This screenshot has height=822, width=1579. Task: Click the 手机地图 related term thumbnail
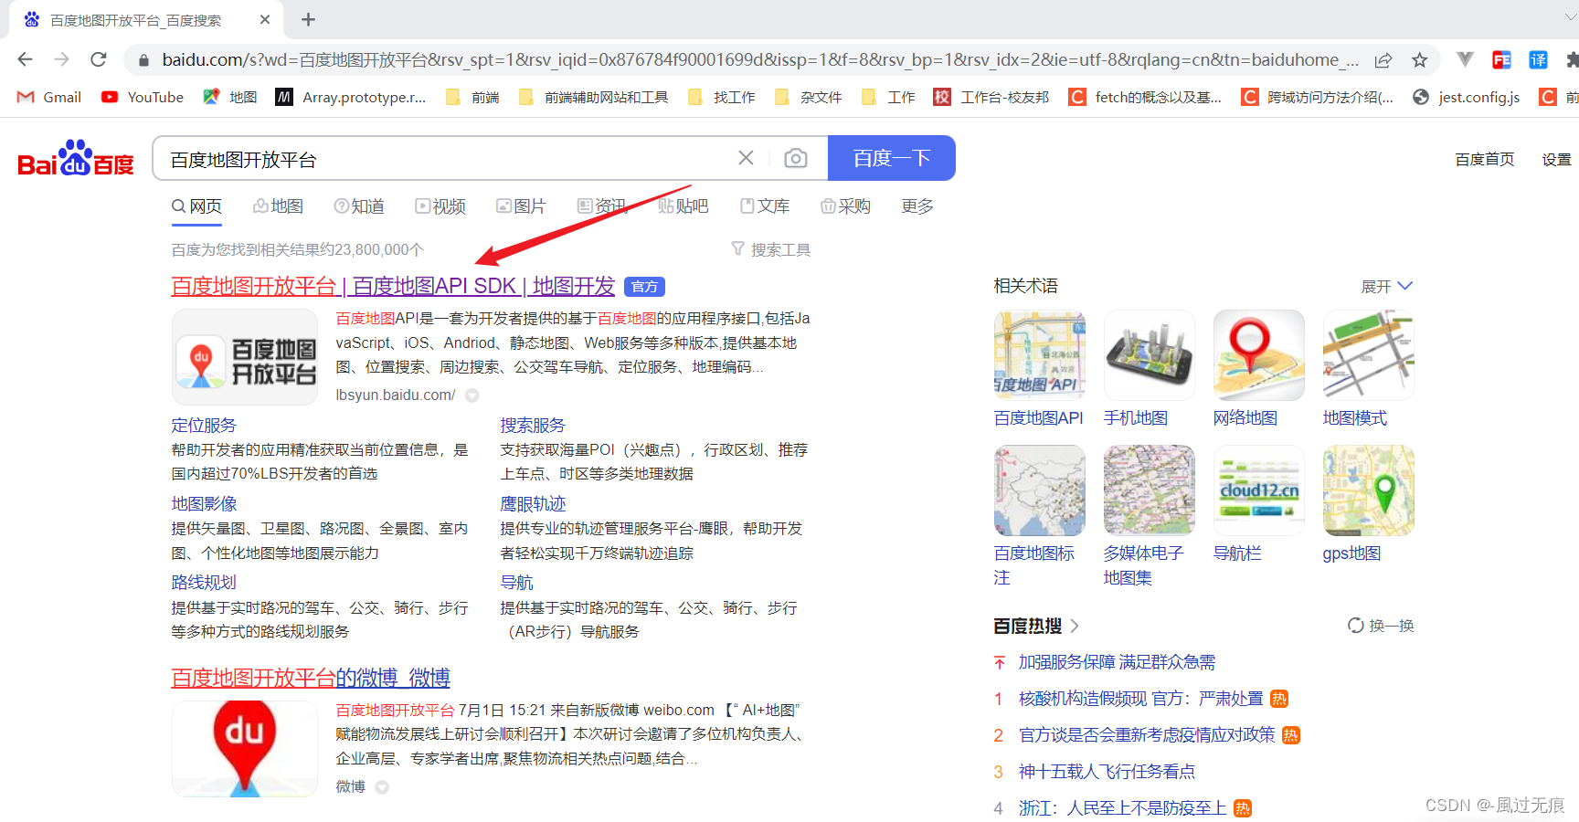1150,355
